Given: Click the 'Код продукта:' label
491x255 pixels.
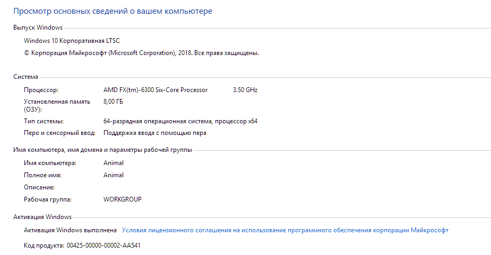Looking at the screenshot, I should [x=44, y=245].
